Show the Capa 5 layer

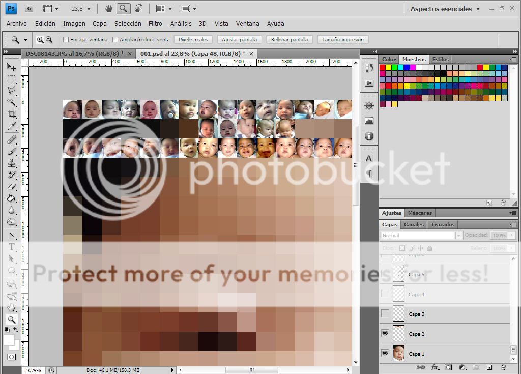click(x=385, y=274)
